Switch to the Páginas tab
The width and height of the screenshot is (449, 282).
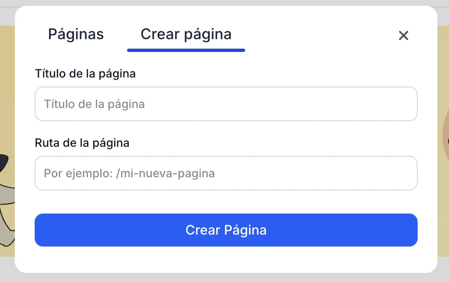coord(76,34)
